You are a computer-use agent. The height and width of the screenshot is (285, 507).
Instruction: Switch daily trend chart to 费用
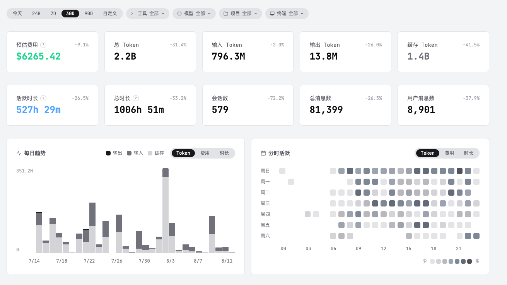205,153
